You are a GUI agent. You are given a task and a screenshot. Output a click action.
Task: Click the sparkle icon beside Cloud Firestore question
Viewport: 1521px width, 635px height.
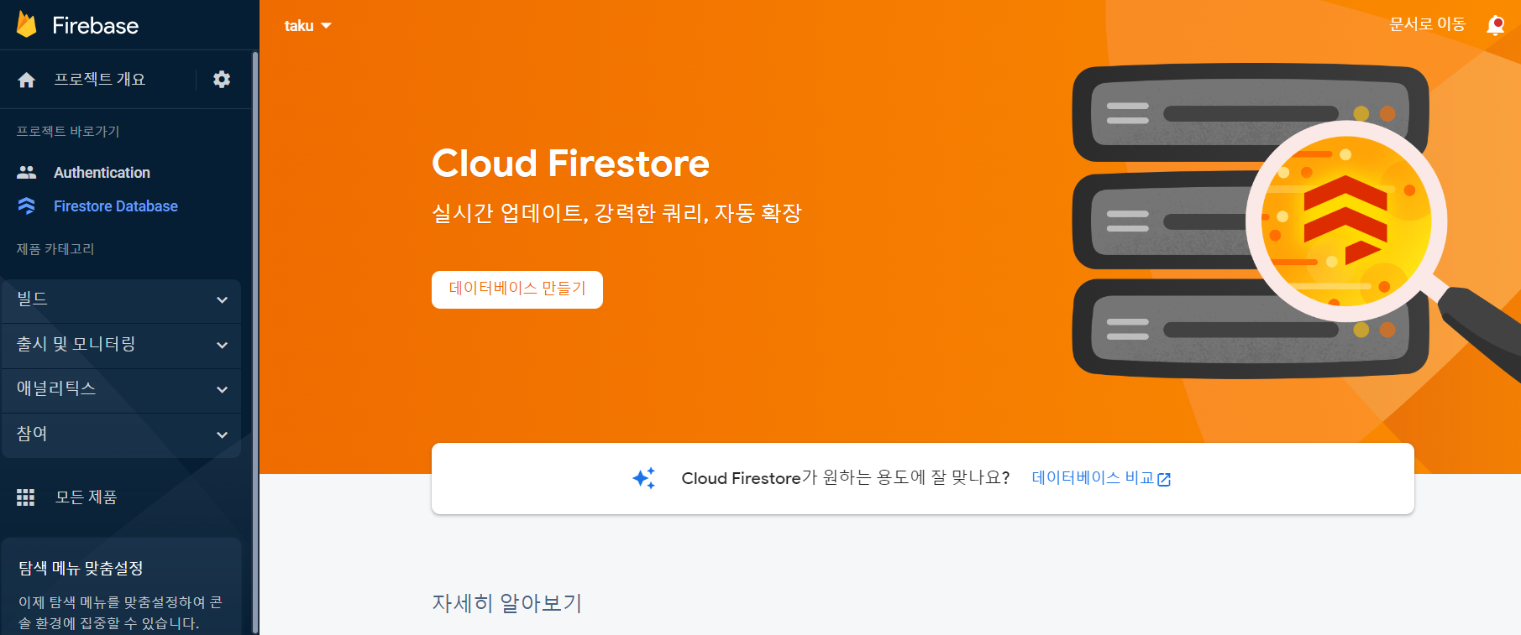(644, 478)
